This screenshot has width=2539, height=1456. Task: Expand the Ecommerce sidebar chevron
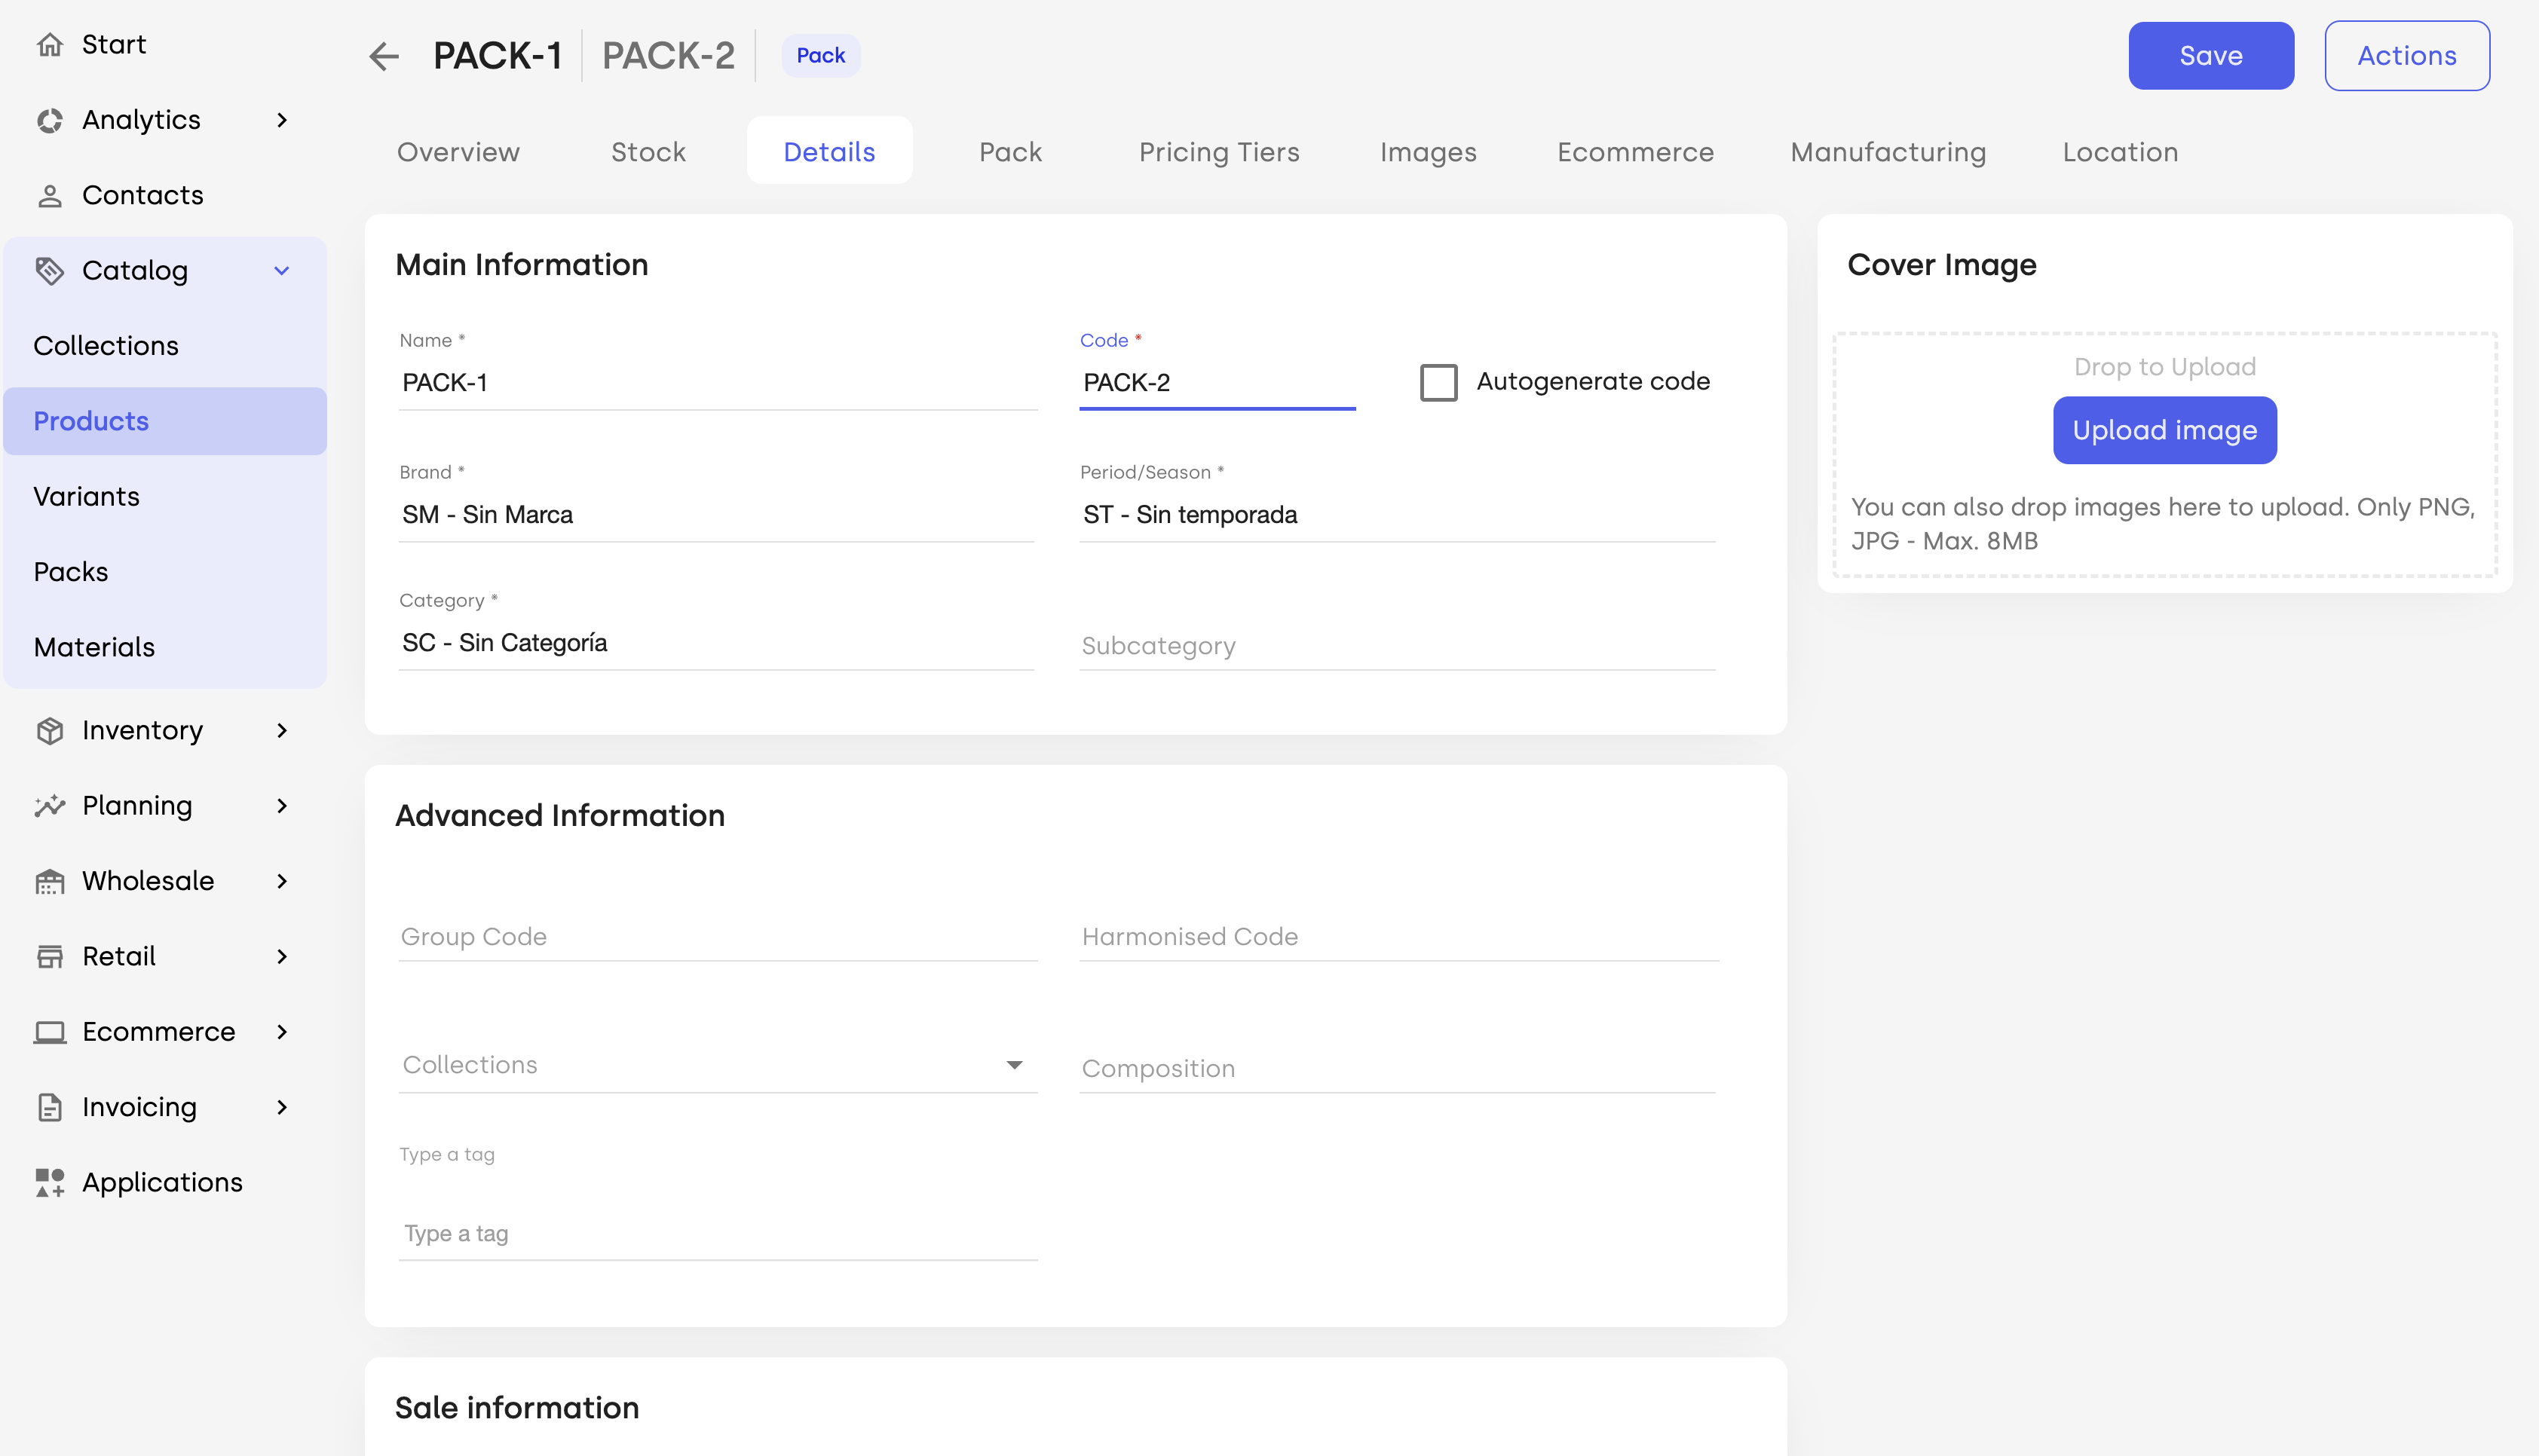[282, 1032]
